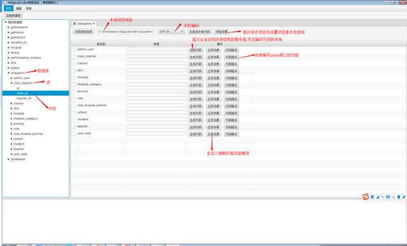Open the 帮助 menu
The image size is (407, 246).
[29, 8]
